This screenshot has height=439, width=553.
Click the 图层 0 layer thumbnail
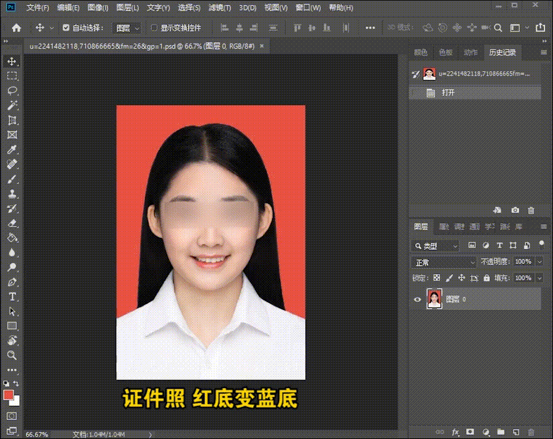[434, 299]
